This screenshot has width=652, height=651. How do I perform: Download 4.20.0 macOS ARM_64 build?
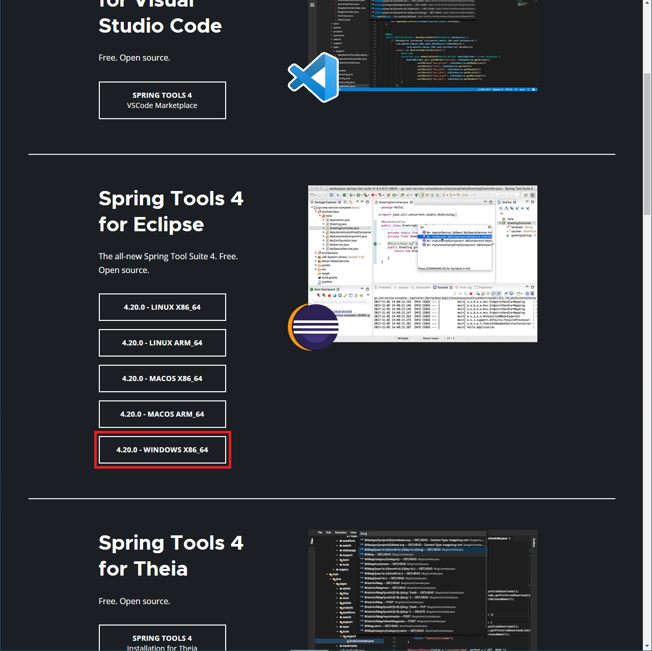pyautogui.click(x=162, y=414)
